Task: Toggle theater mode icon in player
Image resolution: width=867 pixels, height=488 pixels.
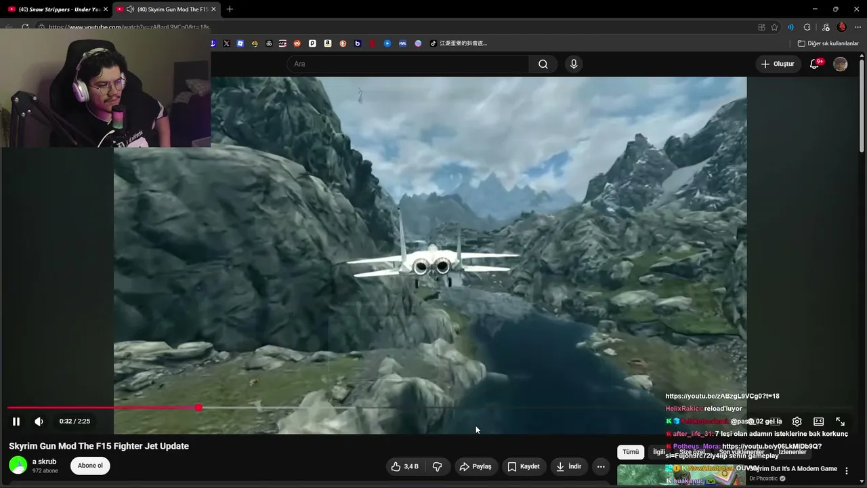Action: (818, 422)
